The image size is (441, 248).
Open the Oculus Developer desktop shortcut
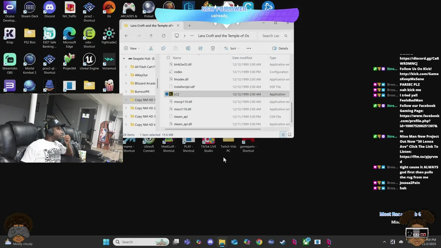point(10,12)
